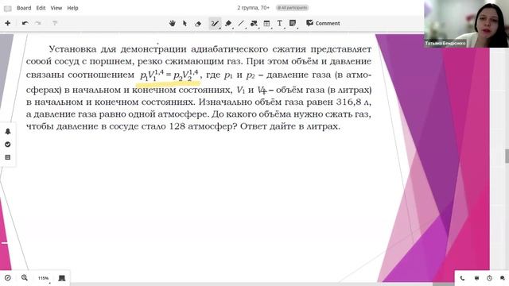Open notifications bell in left sidebar
The width and height of the screenshot is (509, 286).
tap(8, 131)
